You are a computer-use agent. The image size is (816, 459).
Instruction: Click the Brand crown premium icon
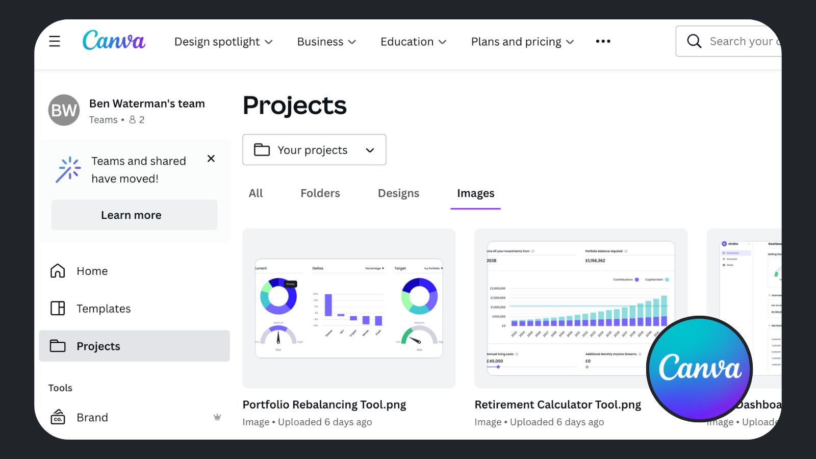coord(217,417)
